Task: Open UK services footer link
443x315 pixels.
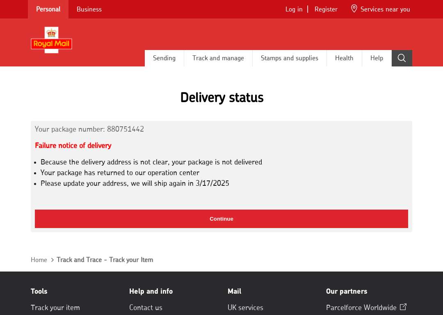Action: click(x=245, y=307)
